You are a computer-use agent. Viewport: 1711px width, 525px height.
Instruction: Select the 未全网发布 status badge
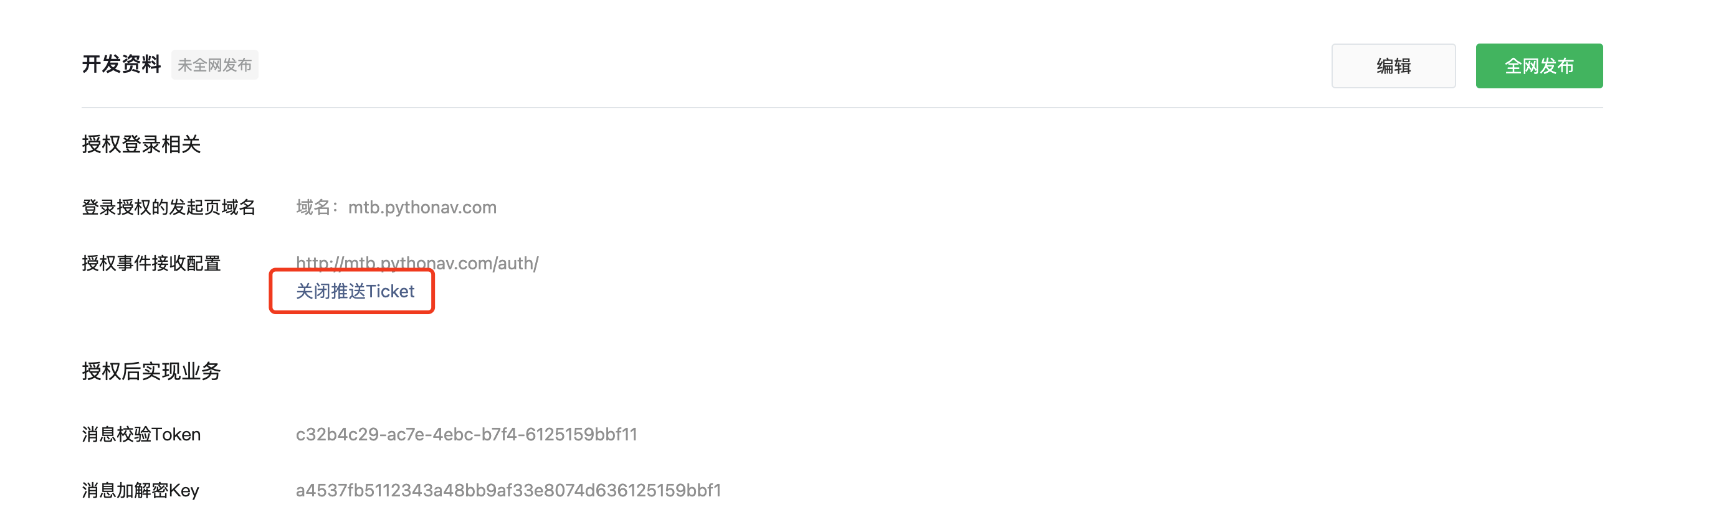pyautogui.click(x=214, y=65)
